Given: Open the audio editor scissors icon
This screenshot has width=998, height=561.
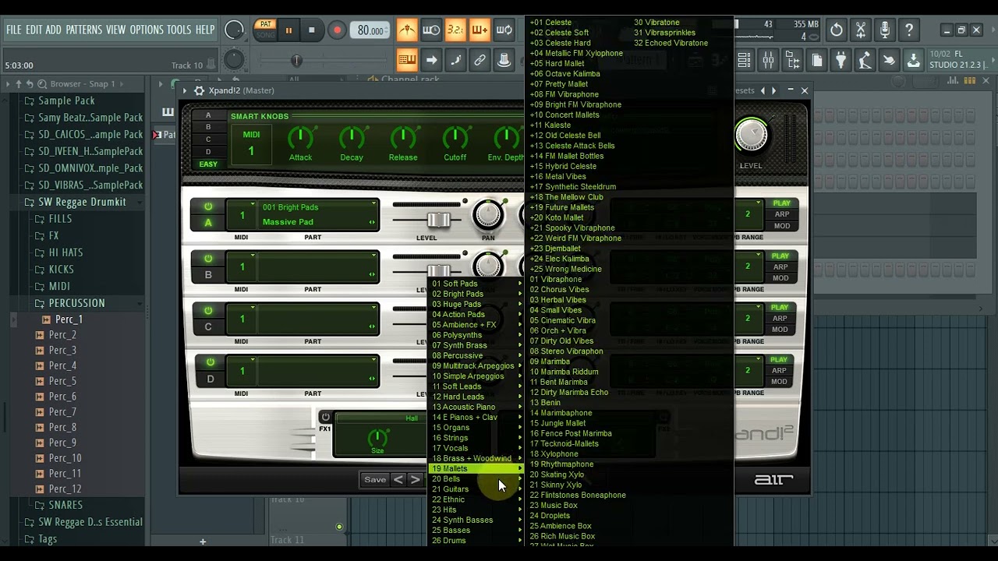Looking at the screenshot, I should (861, 30).
